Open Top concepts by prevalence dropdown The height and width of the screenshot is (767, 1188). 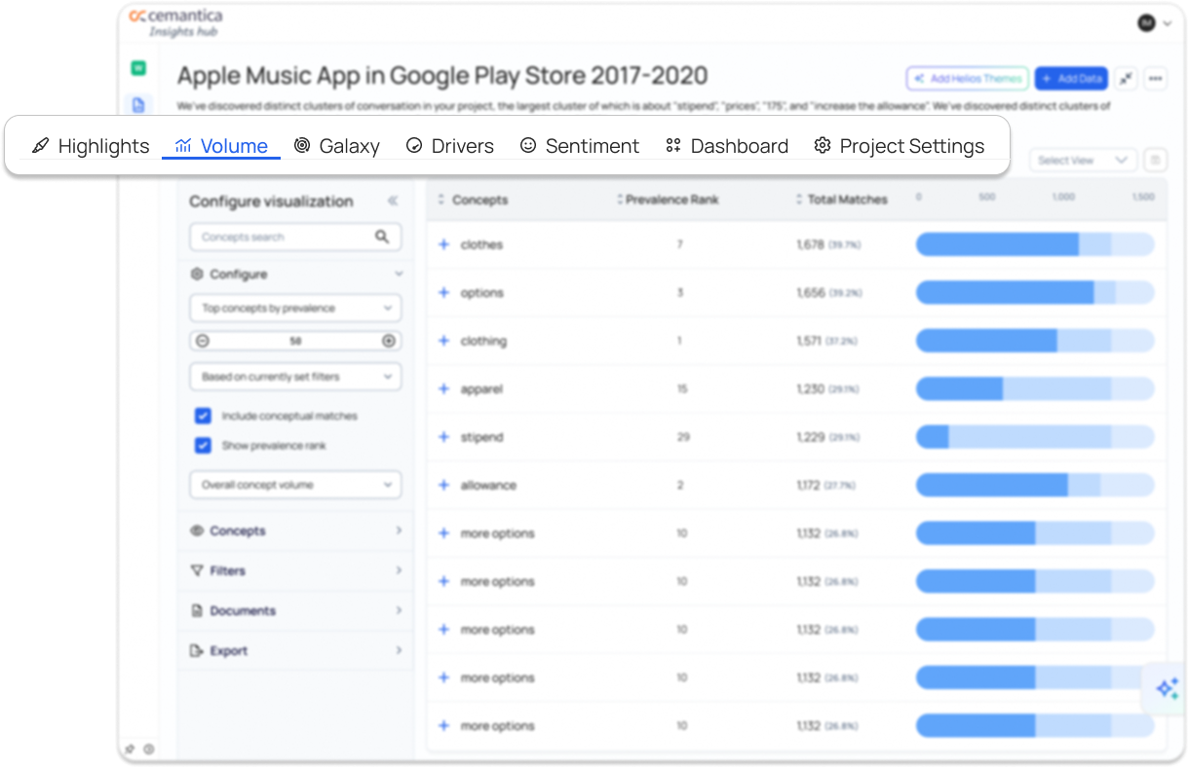coord(295,308)
